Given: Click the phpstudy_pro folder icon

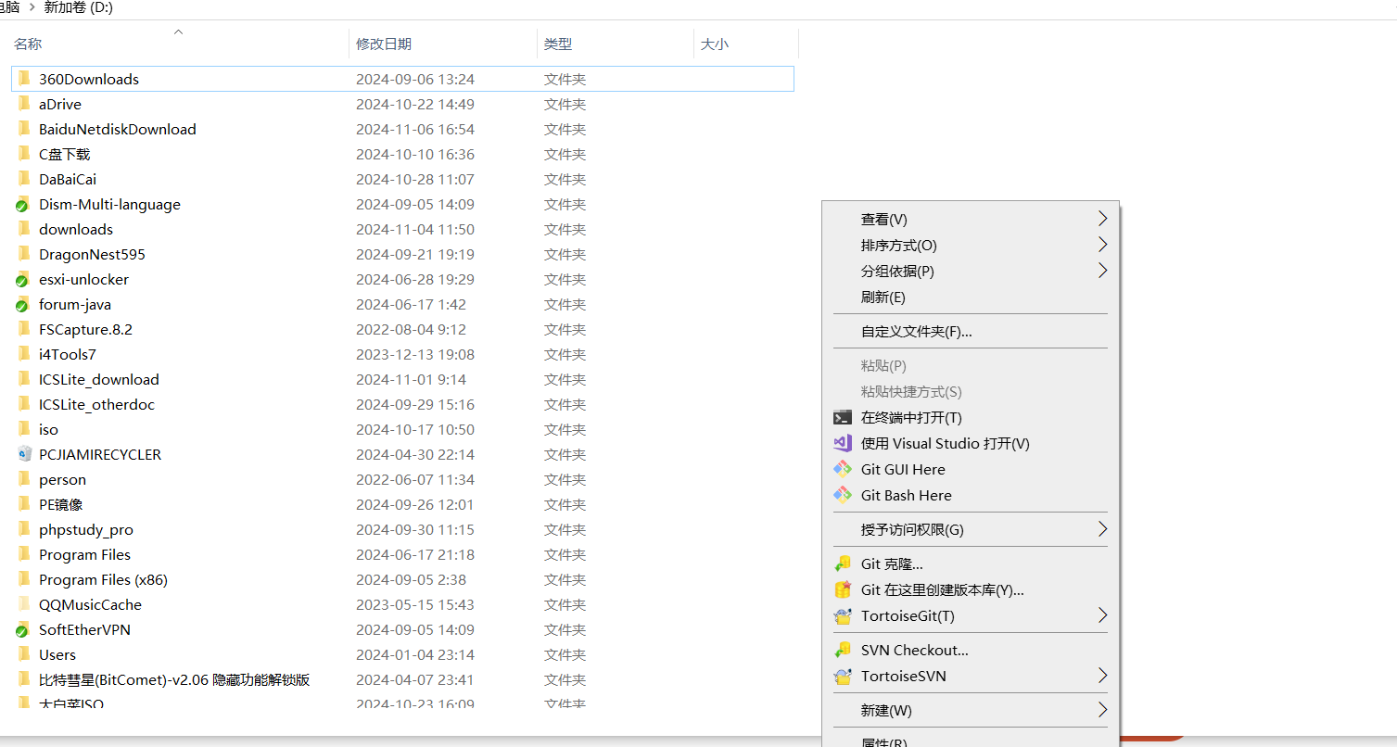Looking at the screenshot, I should point(24,529).
